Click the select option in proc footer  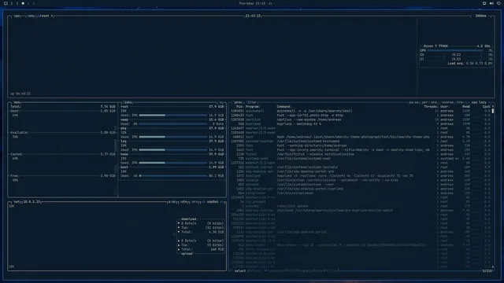pos(239,270)
